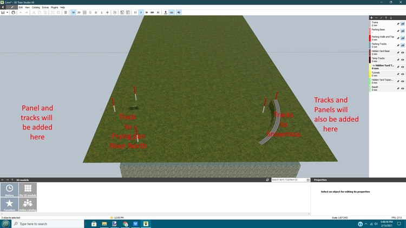Hide the Tunnels layer

coord(403,74)
